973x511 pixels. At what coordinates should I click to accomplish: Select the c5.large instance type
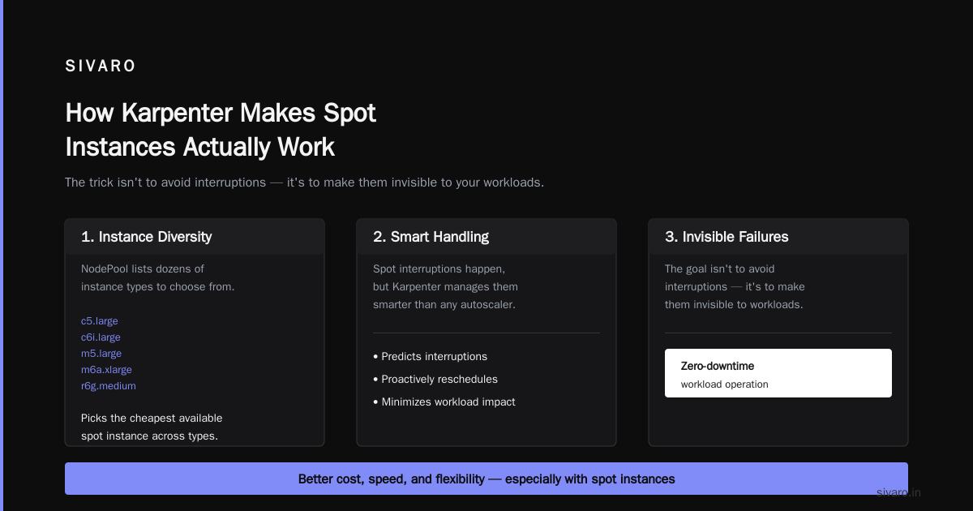(x=100, y=321)
